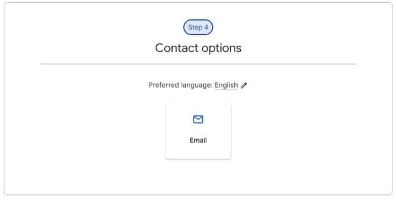Click the Preferred language label text
Image resolution: width=396 pixels, height=200 pixels.
coord(181,85)
